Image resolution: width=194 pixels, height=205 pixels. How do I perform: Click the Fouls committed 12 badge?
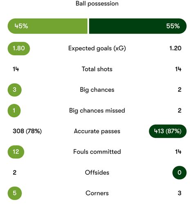[16, 152]
